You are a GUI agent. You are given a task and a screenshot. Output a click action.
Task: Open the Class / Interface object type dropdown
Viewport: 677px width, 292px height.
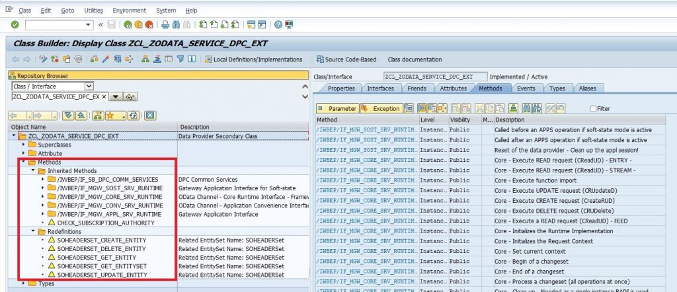(89, 87)
